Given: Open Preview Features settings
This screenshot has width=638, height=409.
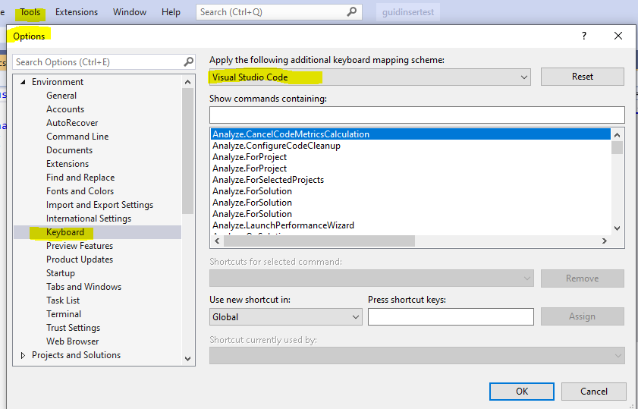Looking at the screenshot, I should click(80, 246).
